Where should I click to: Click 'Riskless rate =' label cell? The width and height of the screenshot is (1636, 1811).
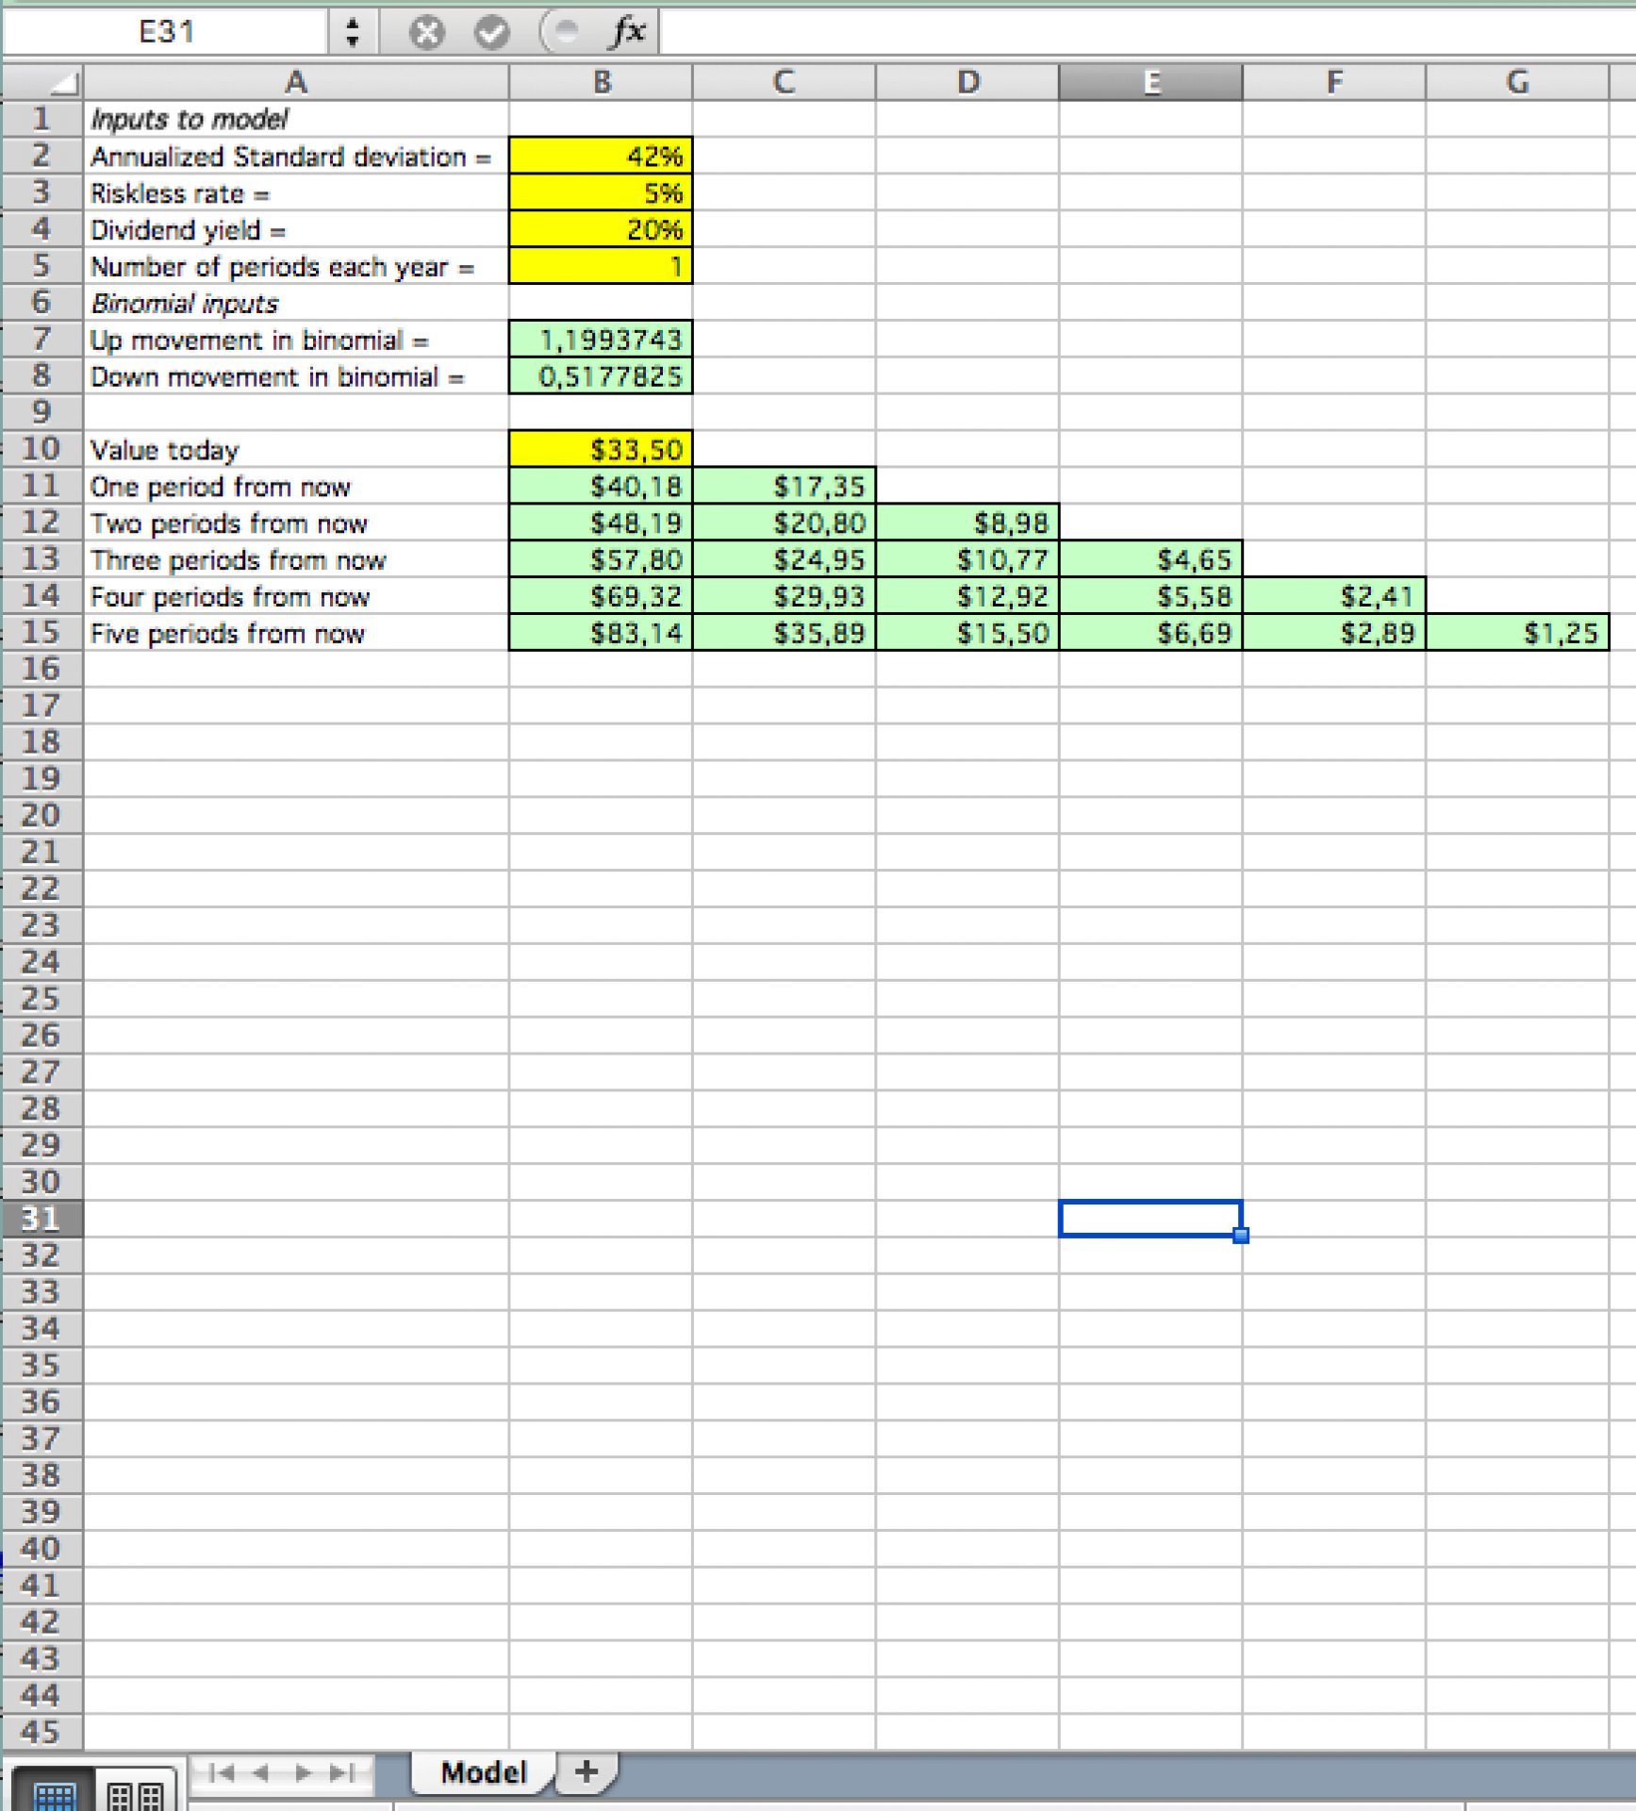pos(296,192)
